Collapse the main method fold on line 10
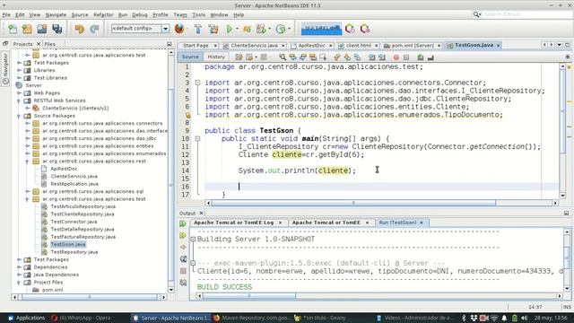This screenshot has height=323, width=574. [x=197, y=139]
